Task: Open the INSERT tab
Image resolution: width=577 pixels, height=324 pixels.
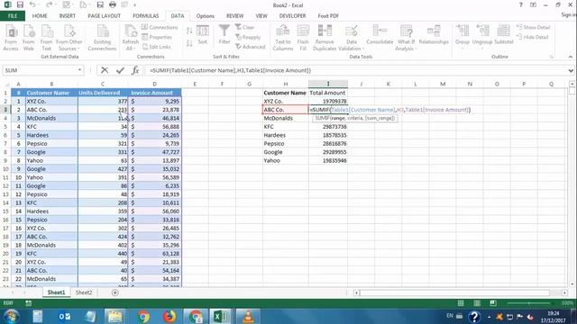Action: click(68, 16)
